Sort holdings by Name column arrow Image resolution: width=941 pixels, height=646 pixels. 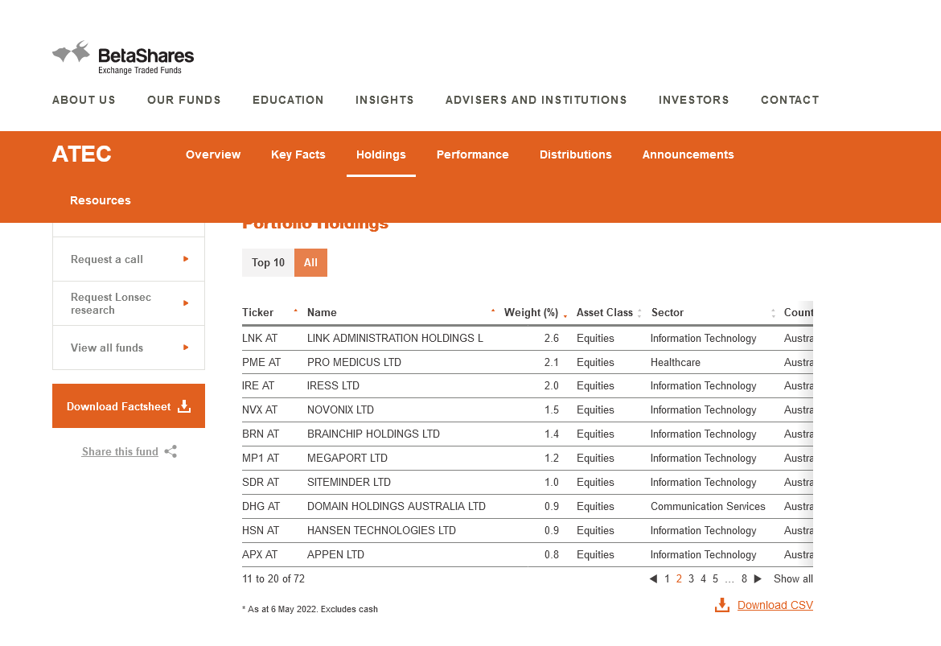click(493, 311)
